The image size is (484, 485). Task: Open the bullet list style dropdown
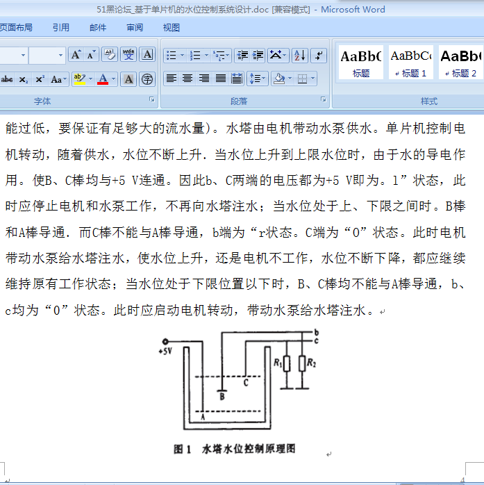tap(182, 55)
